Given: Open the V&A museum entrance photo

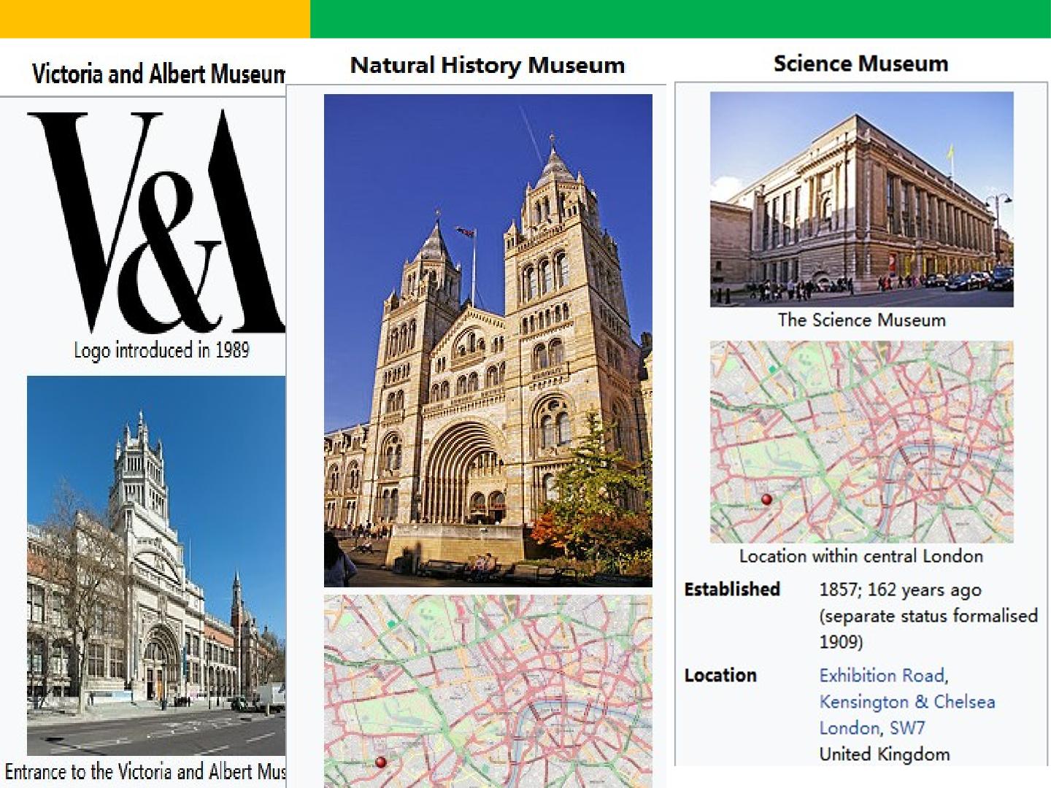Looking at the screenshot, I should click(x=156, y=565).
